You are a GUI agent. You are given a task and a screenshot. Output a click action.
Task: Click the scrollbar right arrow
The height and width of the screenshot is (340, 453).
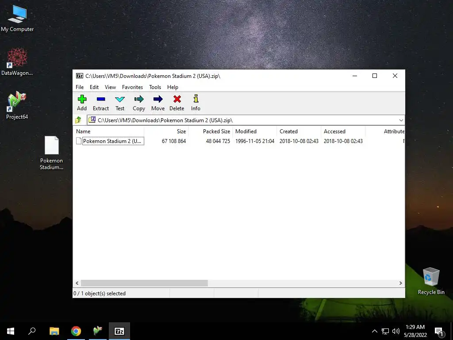(x=401, y=283)
